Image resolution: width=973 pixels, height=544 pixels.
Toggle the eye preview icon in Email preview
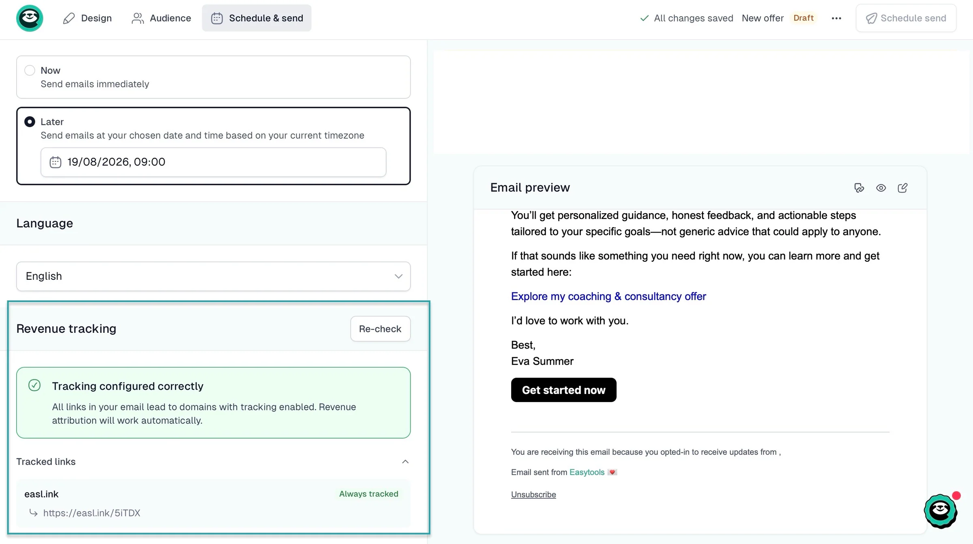[881, 188]
